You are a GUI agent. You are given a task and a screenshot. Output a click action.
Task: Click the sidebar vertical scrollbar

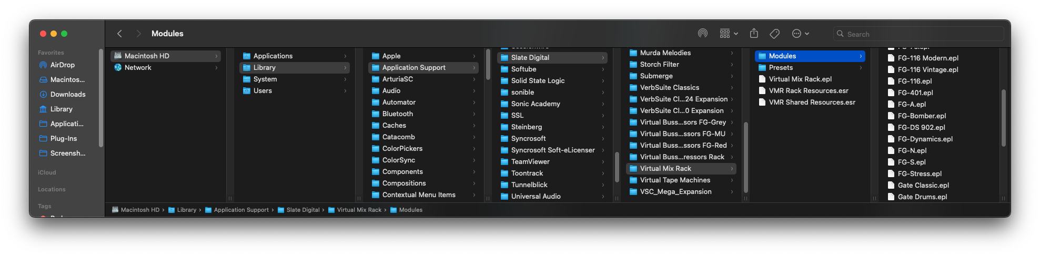100,98
